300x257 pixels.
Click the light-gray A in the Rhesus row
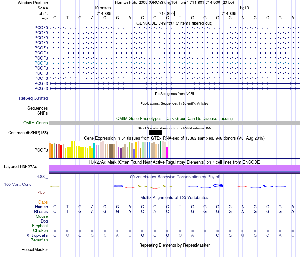click(x=155, y=211)
